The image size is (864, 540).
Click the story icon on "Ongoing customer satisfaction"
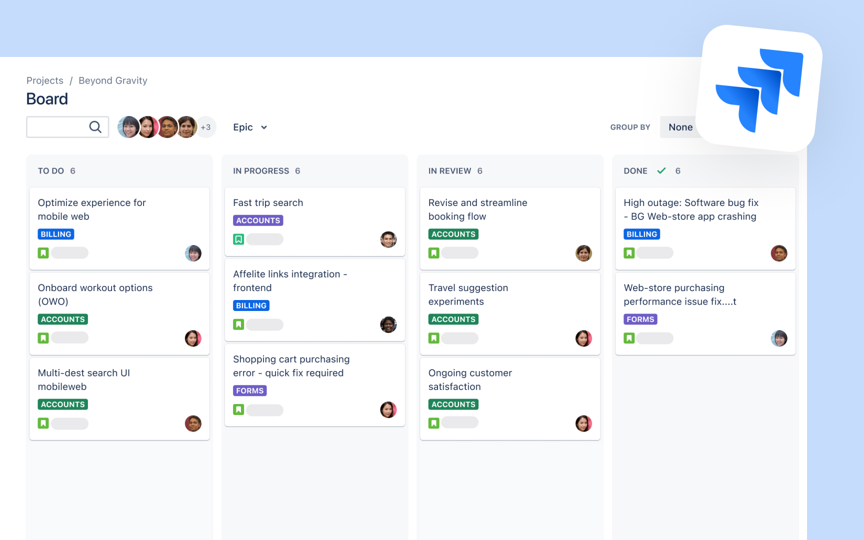point(433,422)
